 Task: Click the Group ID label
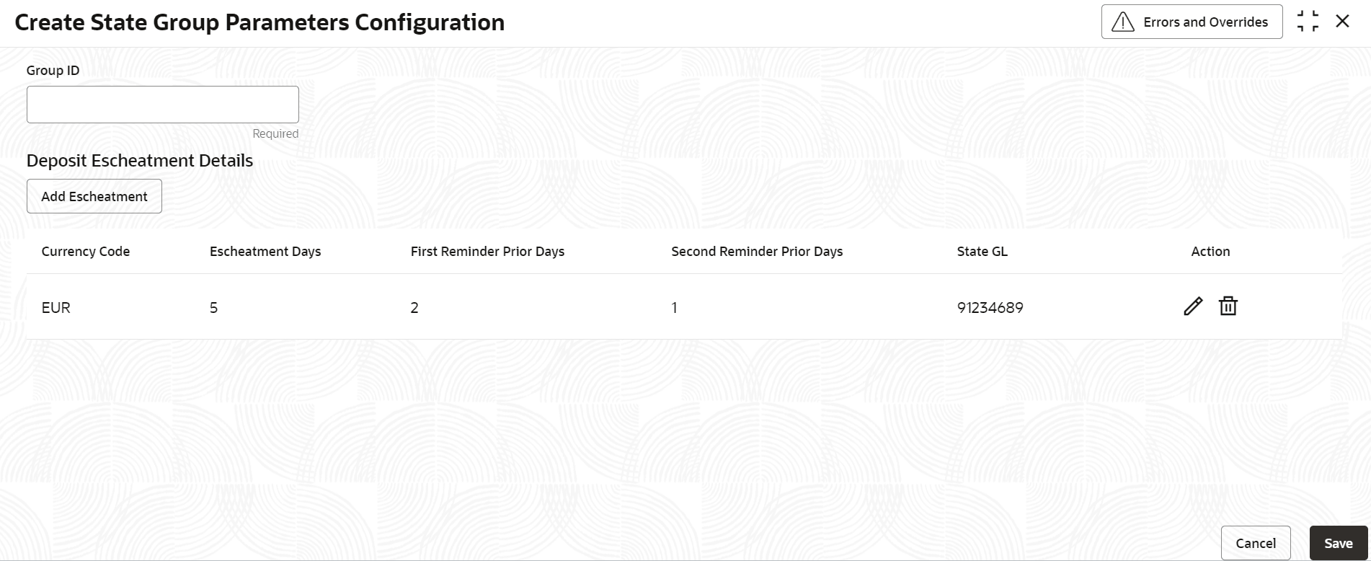click(x=53, y=71)
